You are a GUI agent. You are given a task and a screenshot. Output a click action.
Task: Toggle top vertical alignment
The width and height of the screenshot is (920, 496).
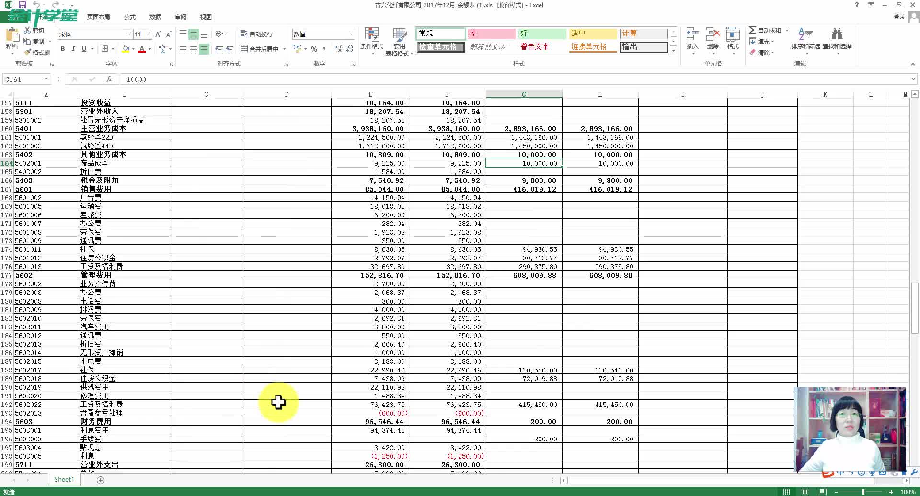(x=183, y=34)
